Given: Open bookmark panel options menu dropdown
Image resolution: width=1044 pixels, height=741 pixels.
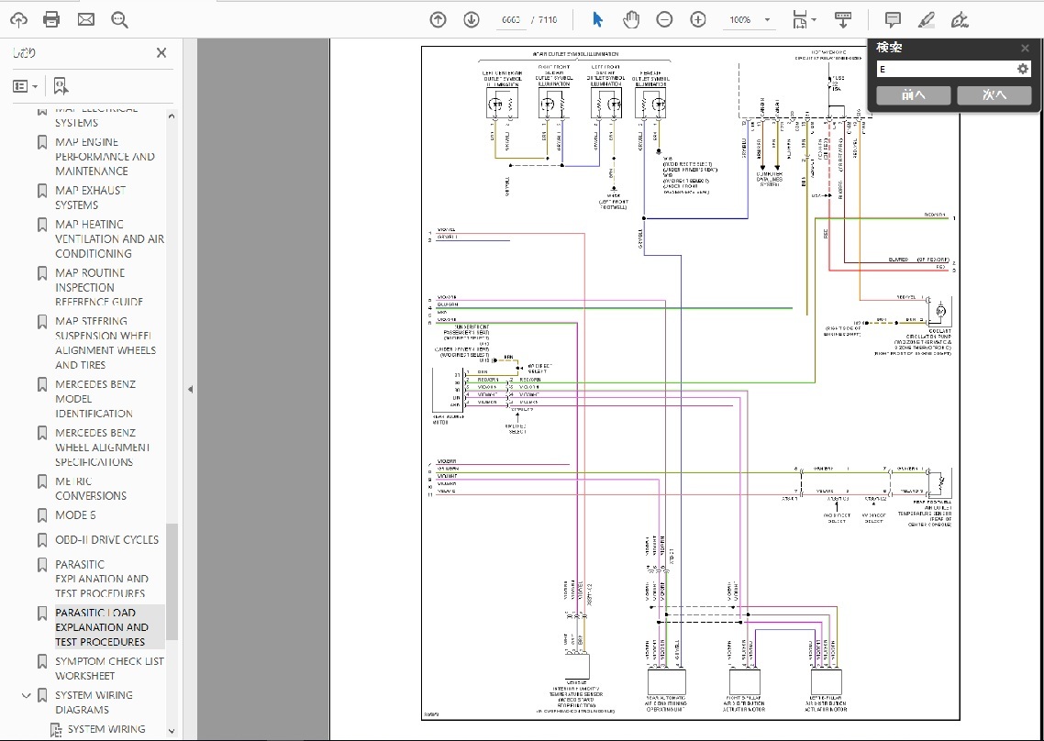Looking at the screenshot, I should [x=26, y=86].
